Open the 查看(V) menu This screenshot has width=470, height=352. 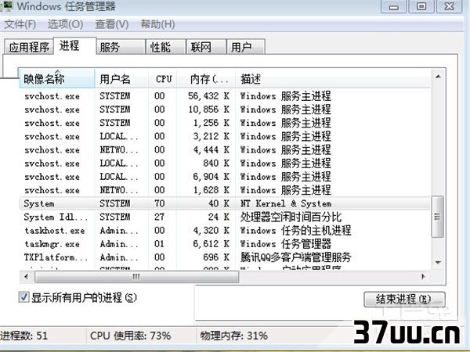tap(112, 24)
